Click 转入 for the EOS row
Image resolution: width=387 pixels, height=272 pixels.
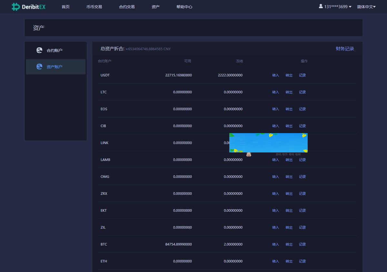pyautogui.click(x=275, y=109)
